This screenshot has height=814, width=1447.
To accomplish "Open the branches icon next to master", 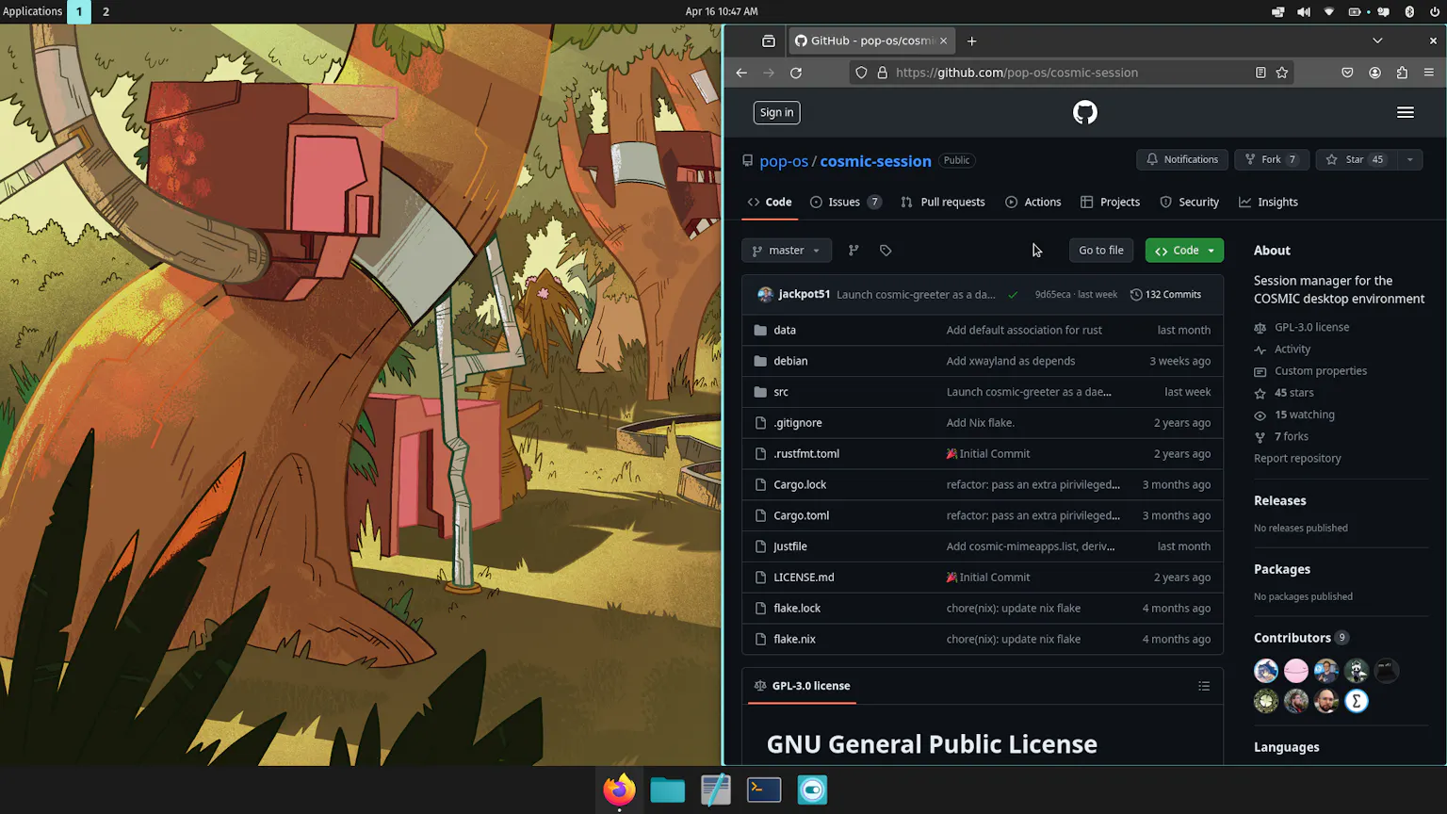I will point(854,251).
